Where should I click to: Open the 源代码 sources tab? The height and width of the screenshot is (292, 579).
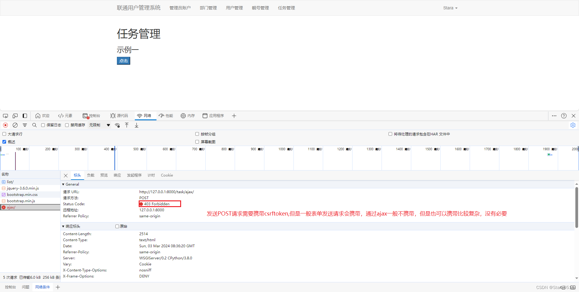[x=119, y=116]
